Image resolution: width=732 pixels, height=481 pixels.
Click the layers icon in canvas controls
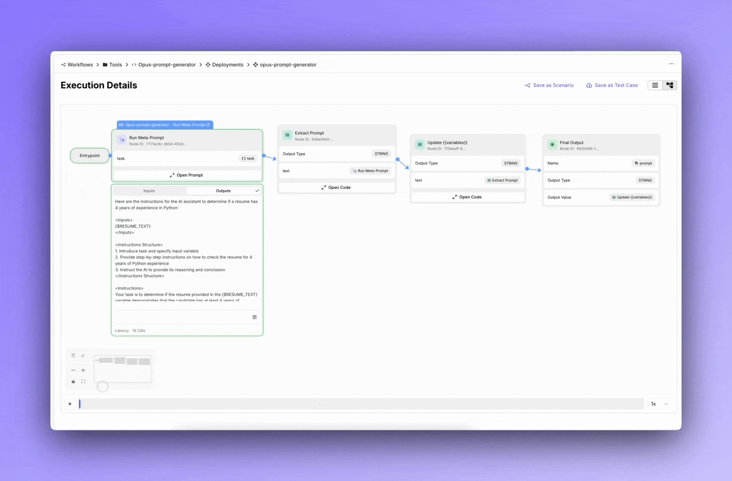73,355
